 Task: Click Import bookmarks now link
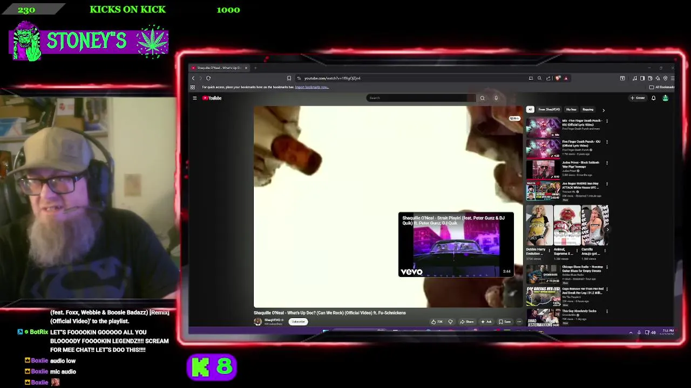(311, 87)
